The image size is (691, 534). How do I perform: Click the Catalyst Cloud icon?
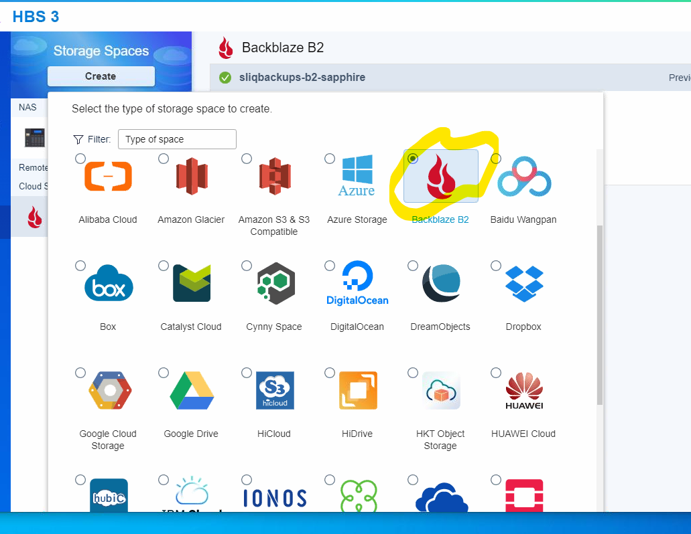pyautogui.click(x=192, y=283)
